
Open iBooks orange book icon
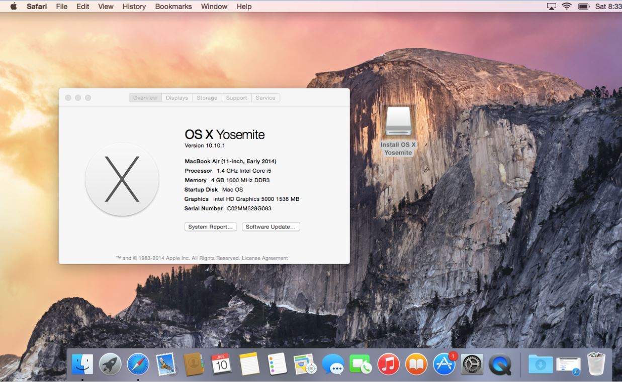click(416, 364)
